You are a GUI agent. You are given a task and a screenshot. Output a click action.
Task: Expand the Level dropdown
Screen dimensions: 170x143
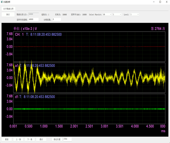pos(135,14)
